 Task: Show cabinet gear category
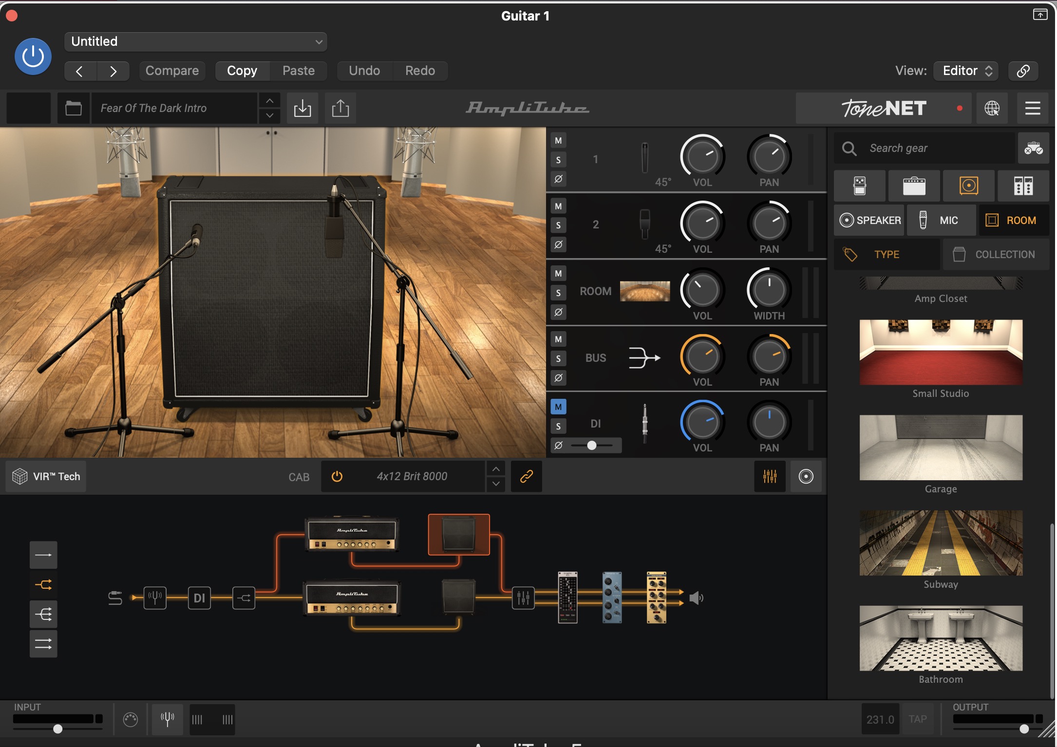pyautogui.click(x=969, y=186)
